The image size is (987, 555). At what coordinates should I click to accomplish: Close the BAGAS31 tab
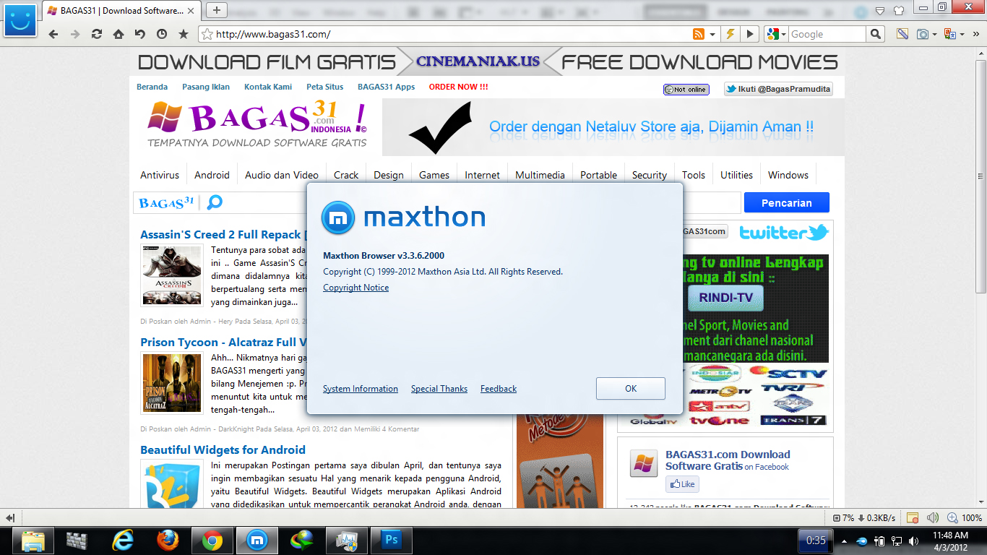point(192,11)
